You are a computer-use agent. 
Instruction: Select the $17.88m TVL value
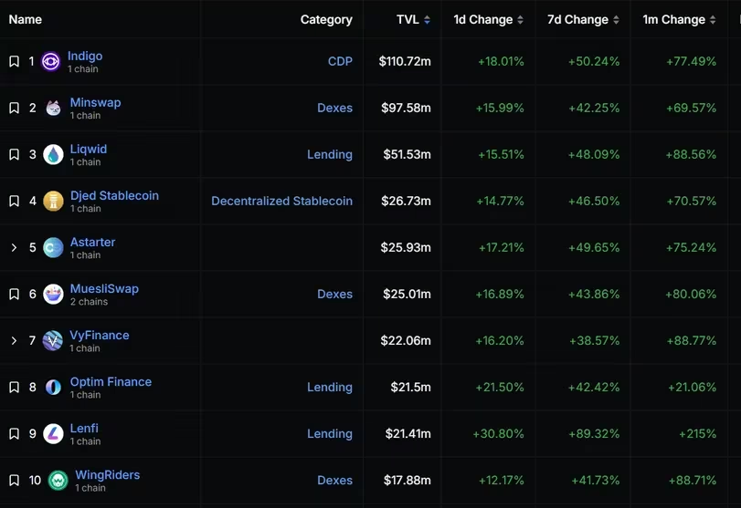point(407,480)
